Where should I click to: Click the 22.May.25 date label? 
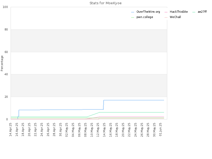129,130
